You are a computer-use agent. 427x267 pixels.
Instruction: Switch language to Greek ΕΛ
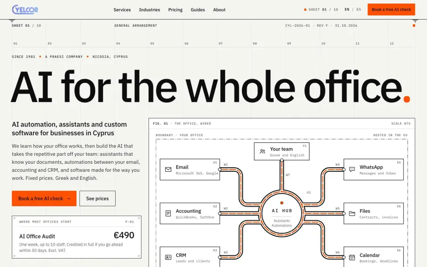click(359, 9)
